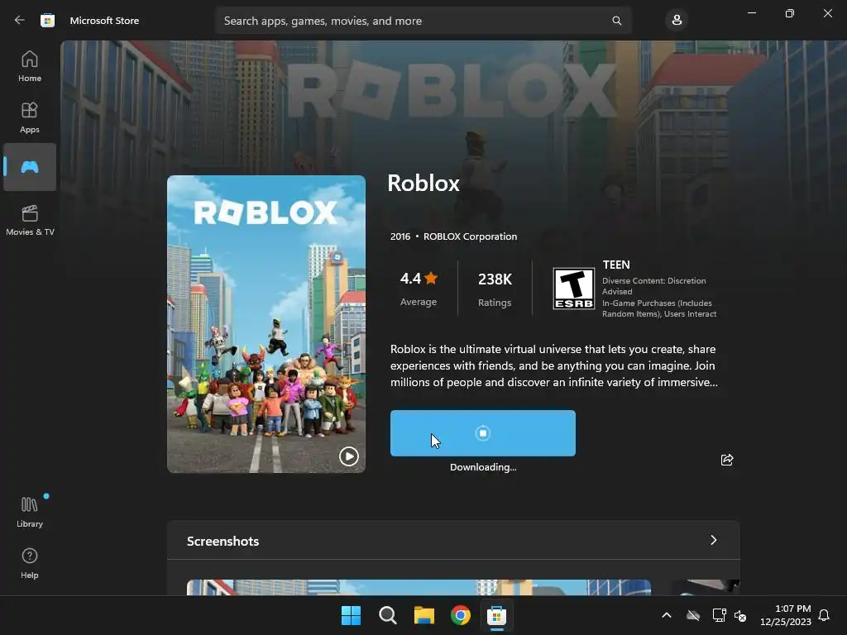Image resolution: width=847 pixels, height=635 pixels.
Task: Share the Roblox store page
Action: click(x=727, y=460)
